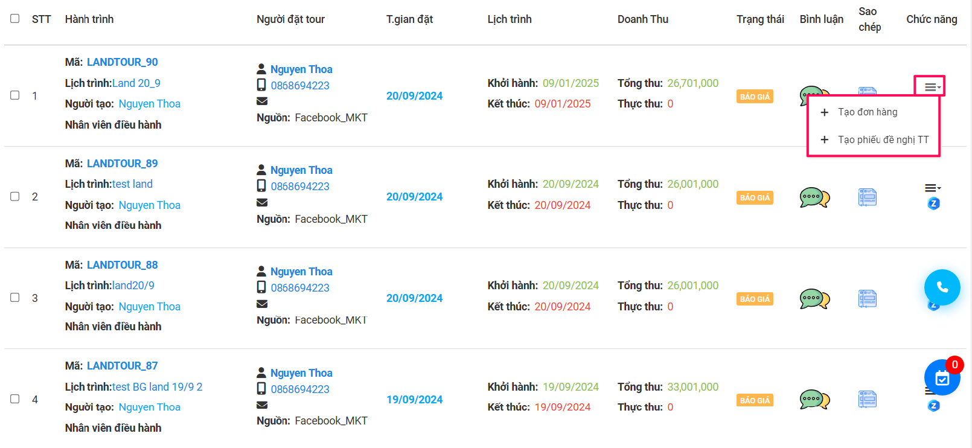Screen dimensions: 972x448
Task: Select 'Tạo phiếu đề nghị TT' option
Action: pos(883,140)
